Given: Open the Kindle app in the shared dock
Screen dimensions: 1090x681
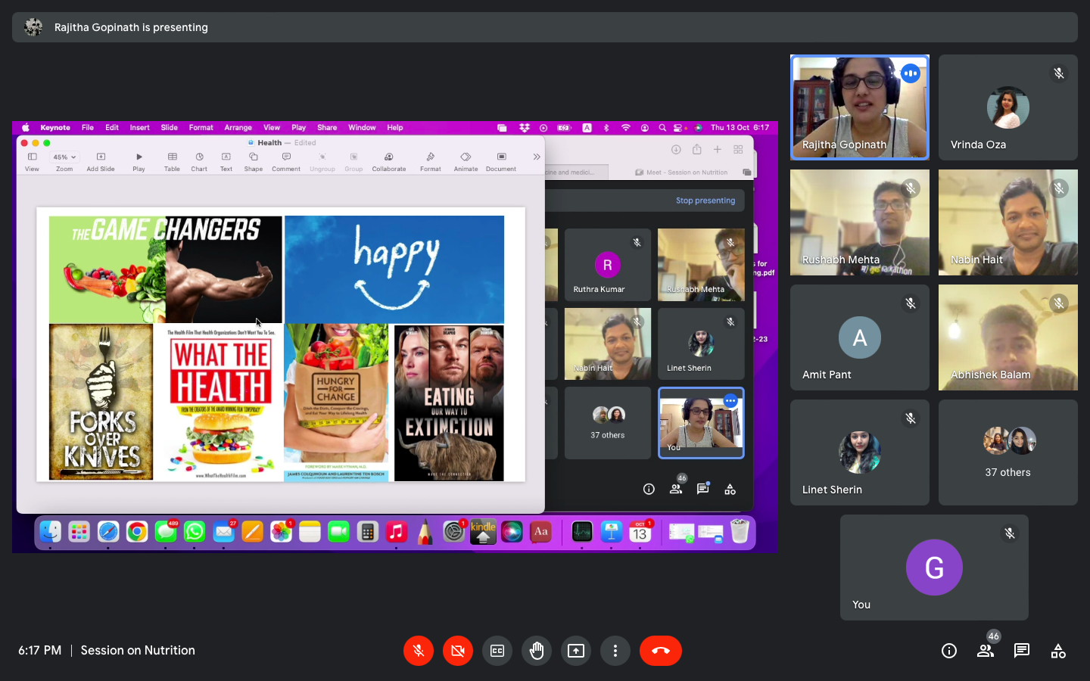Looking at the screenshot, I should 483,533.
